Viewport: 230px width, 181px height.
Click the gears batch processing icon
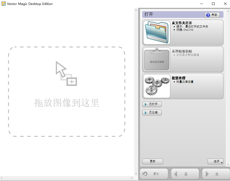point(157,86)
